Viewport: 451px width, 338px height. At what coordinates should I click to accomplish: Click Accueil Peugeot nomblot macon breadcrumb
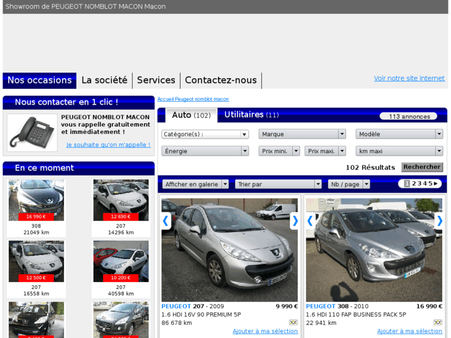[x=193, y=99]
